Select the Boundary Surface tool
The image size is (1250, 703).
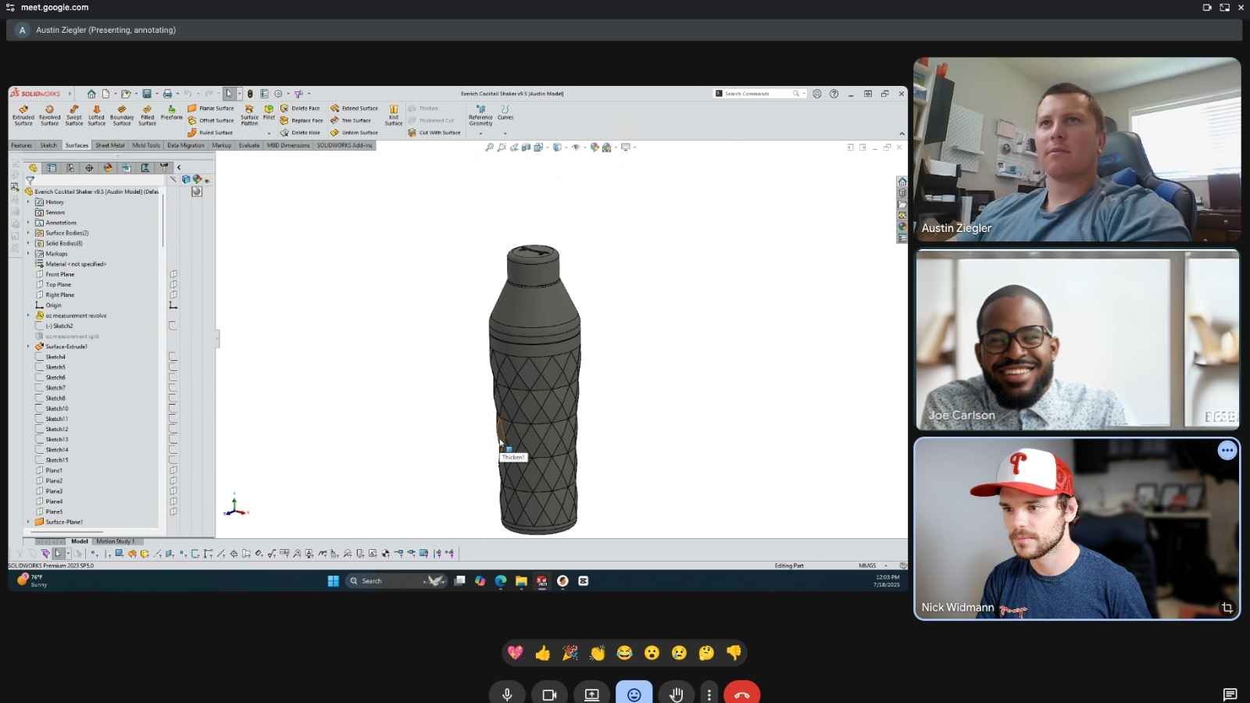[122, 115]
